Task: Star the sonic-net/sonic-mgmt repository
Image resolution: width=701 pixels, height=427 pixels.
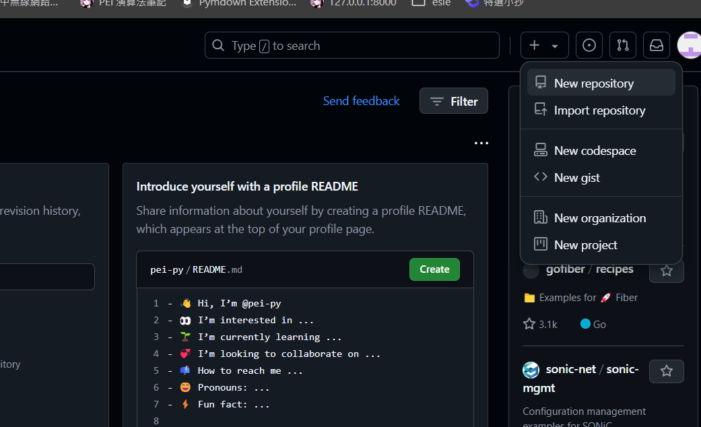Action: tap(667, 371)
